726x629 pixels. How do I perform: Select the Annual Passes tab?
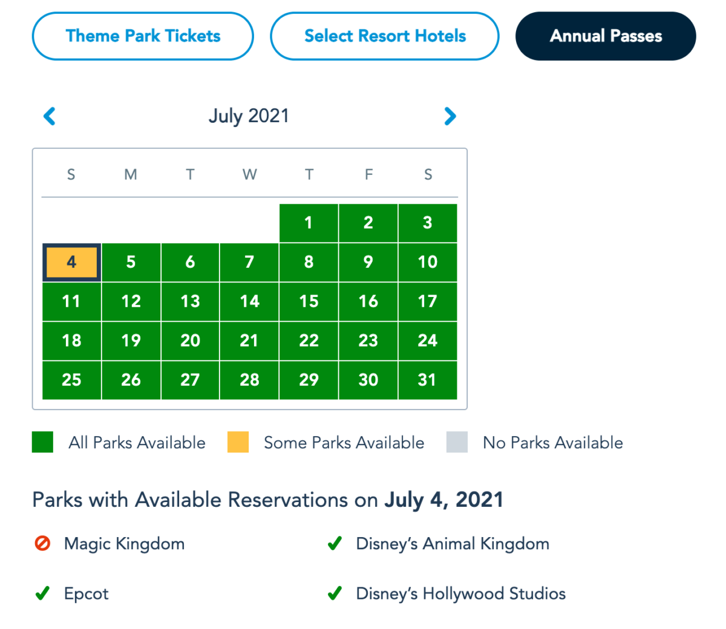606,36
